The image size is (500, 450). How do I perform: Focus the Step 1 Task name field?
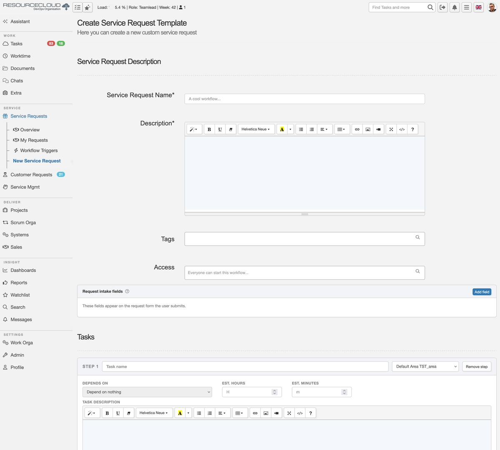[x=245, y=367]
